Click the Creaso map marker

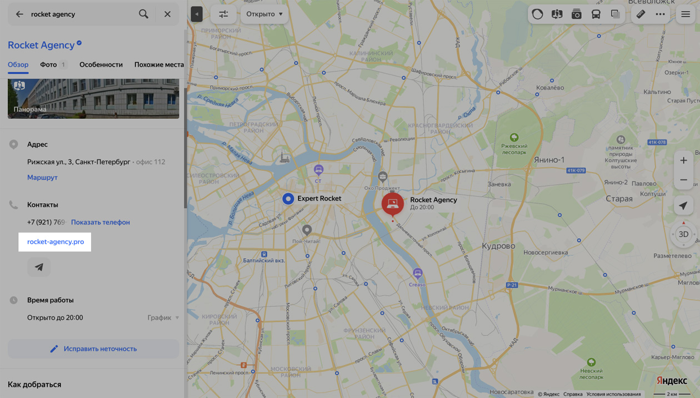[x=417, y=273]
